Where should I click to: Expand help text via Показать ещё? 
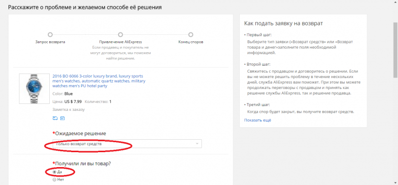coord(258,120)
